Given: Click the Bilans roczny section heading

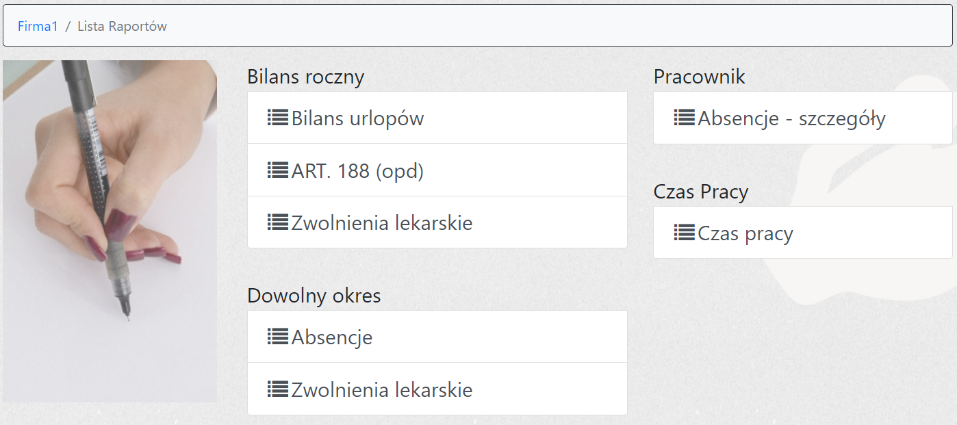Looking at the screenshot, I should [x=305, y=77].
